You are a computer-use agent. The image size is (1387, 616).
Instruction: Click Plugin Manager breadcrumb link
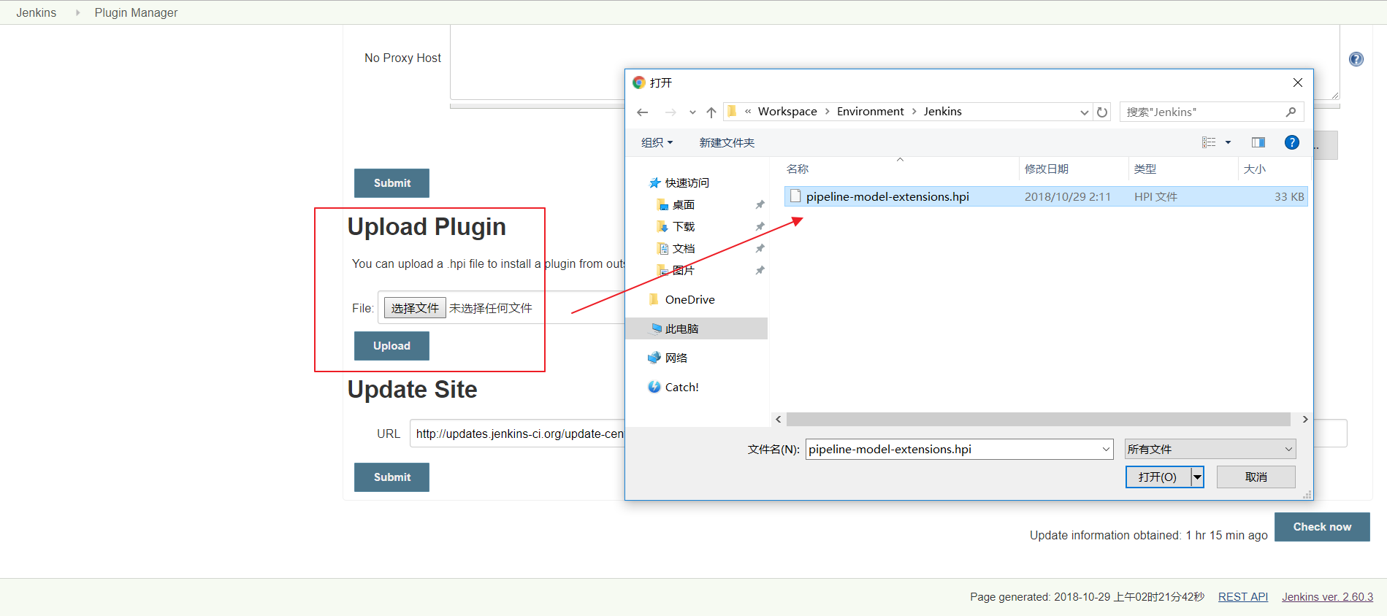136,12
